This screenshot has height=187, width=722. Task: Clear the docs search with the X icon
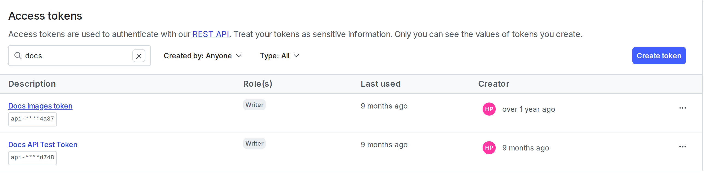point(139,56)
